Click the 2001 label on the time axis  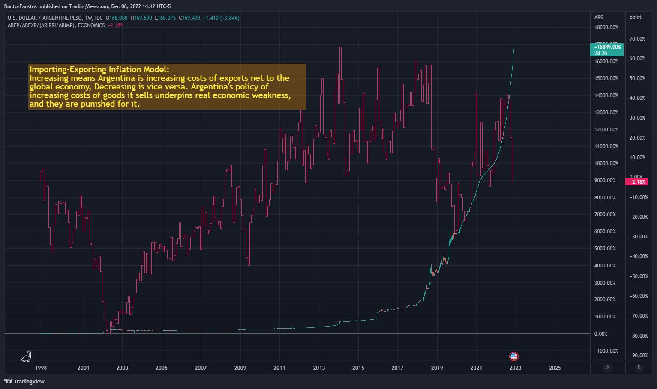coord(83,368)
